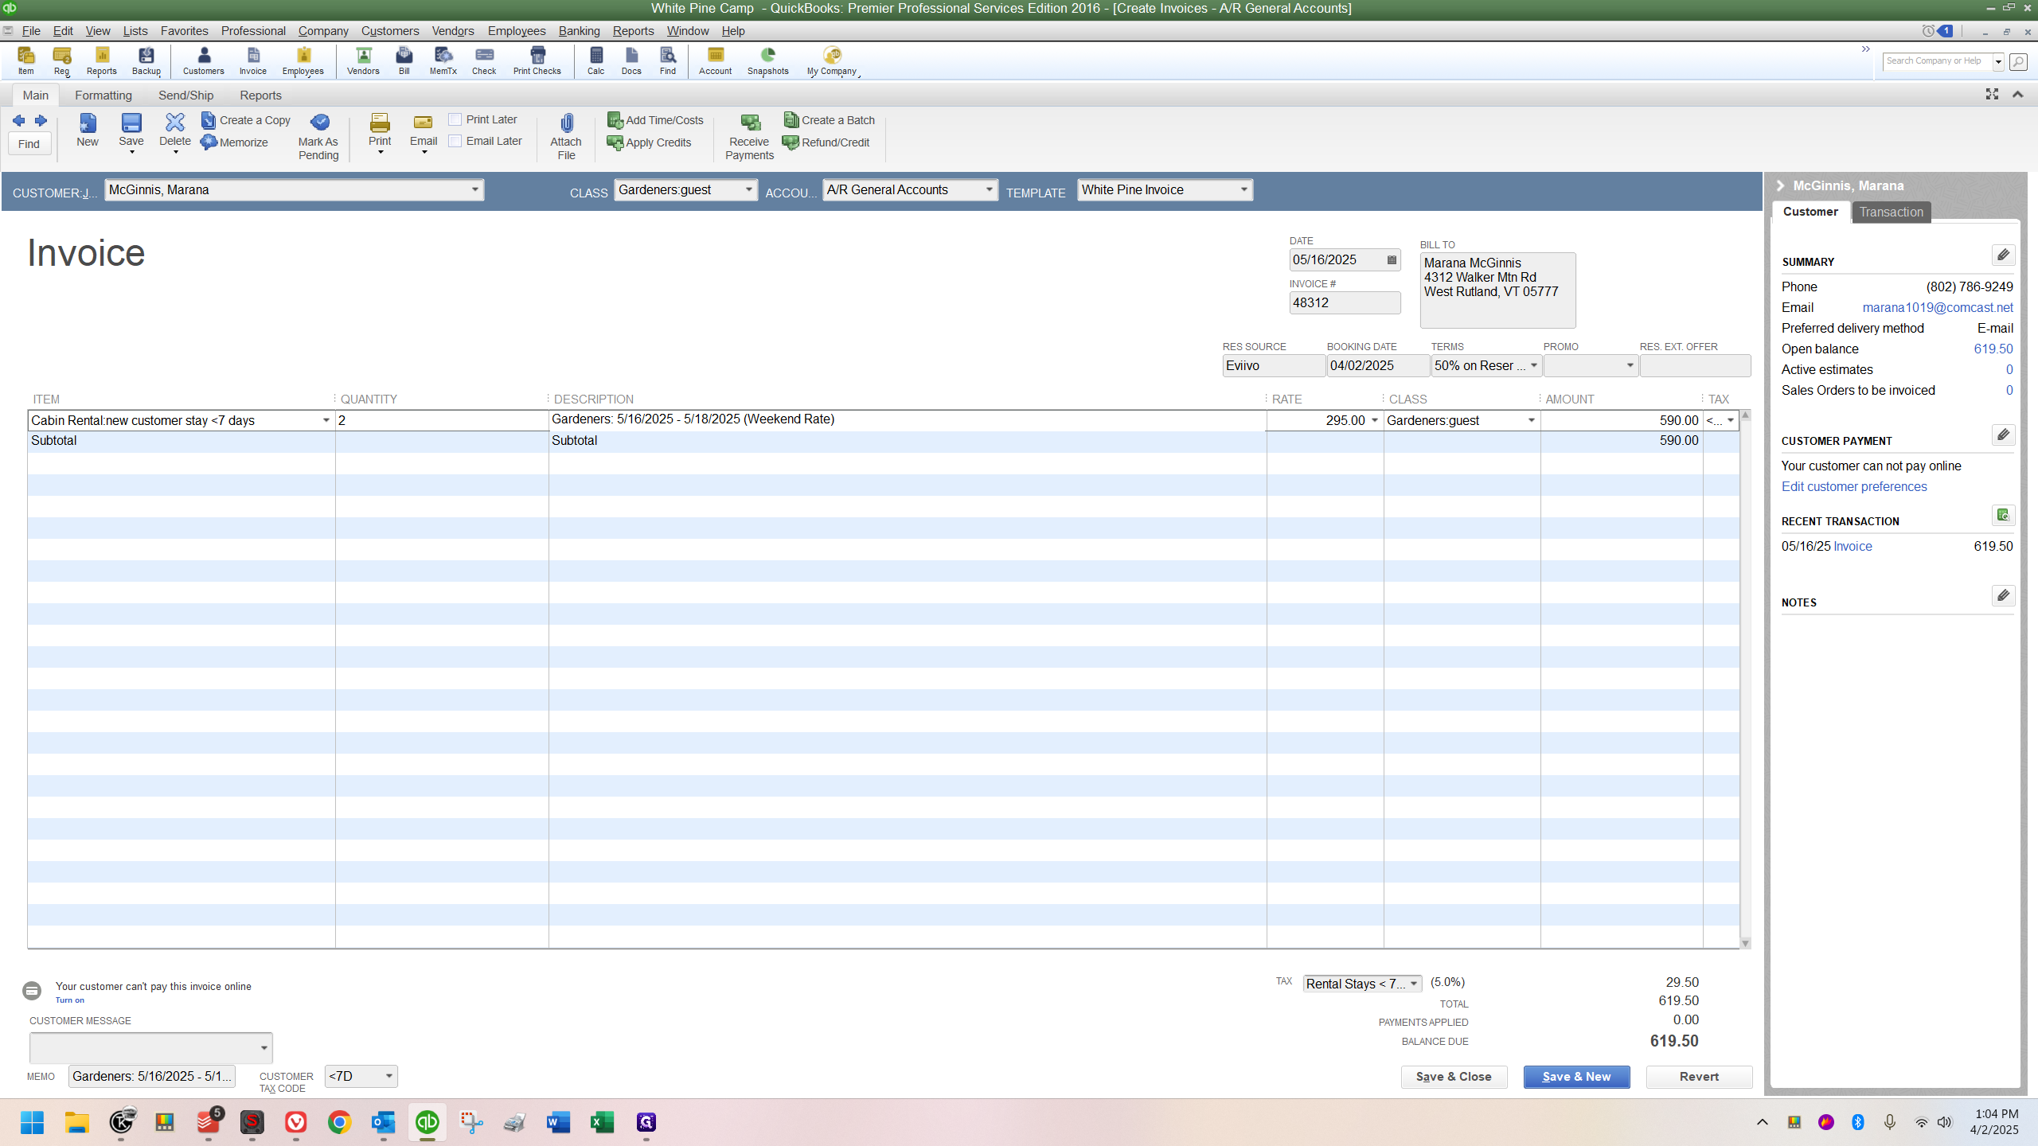Click the Check toolbar icon
This screenshot has width=2038, height=1146.
(484, 60)
